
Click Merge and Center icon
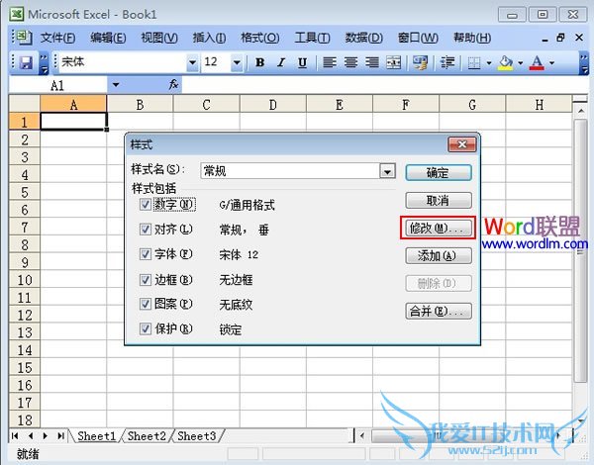[x=394, y=62]
